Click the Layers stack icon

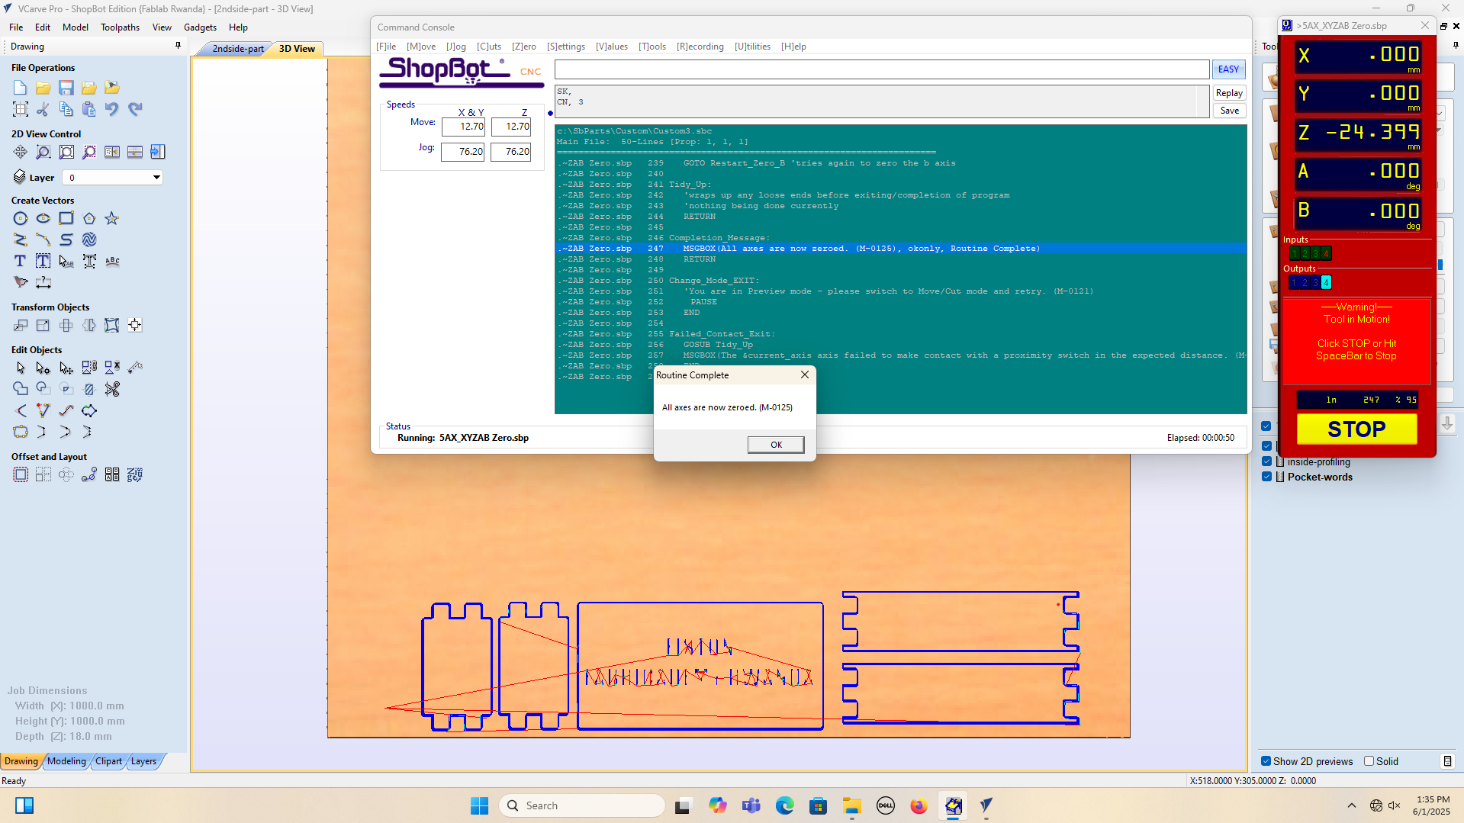(20, 177)
